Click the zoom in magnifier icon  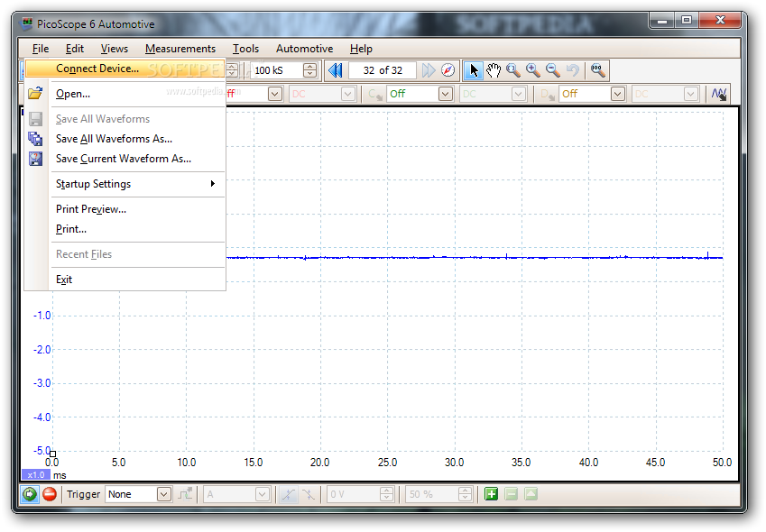533,70
